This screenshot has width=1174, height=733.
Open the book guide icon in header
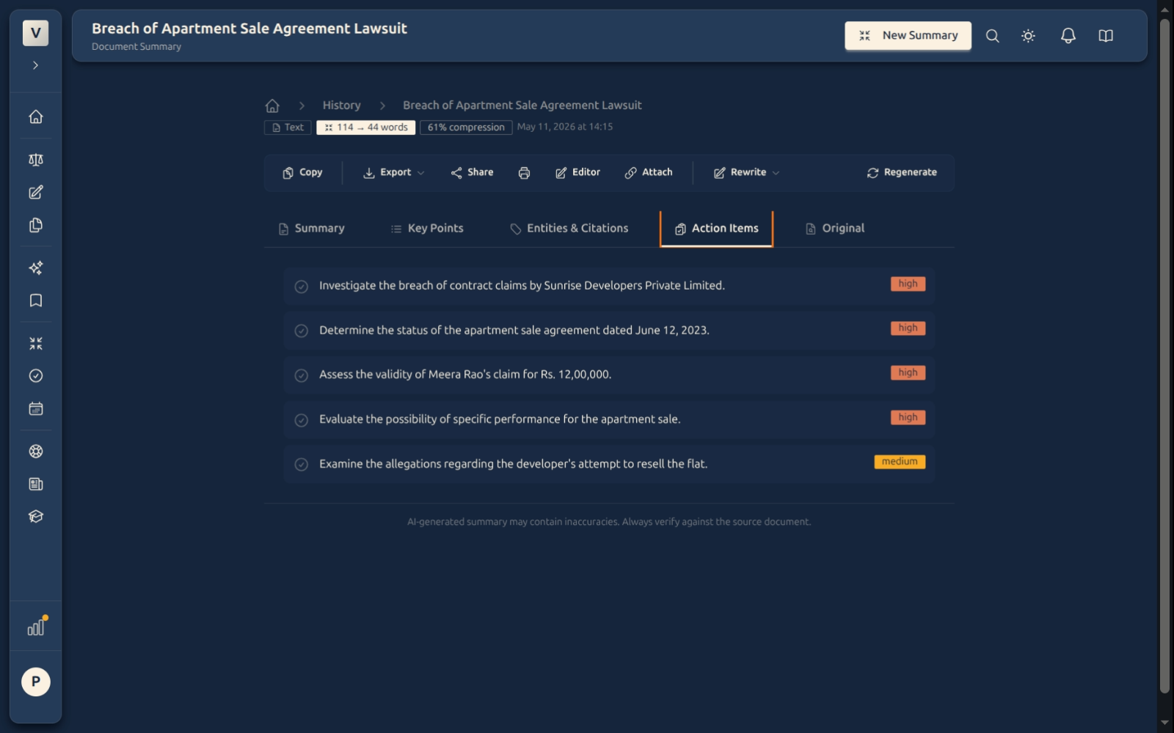click(1106, 36)
